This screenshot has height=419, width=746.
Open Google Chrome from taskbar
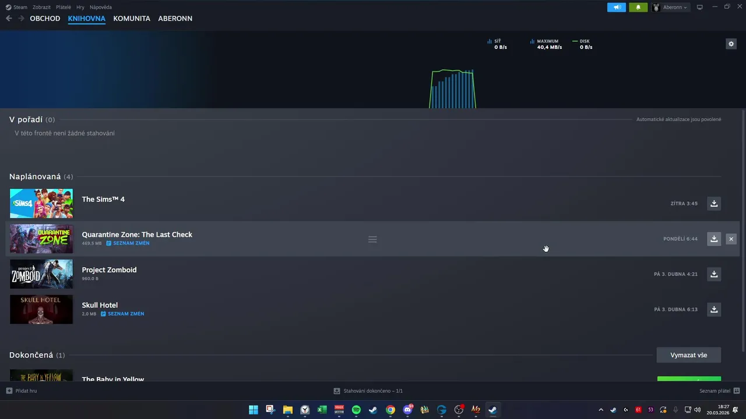[390, 410]
